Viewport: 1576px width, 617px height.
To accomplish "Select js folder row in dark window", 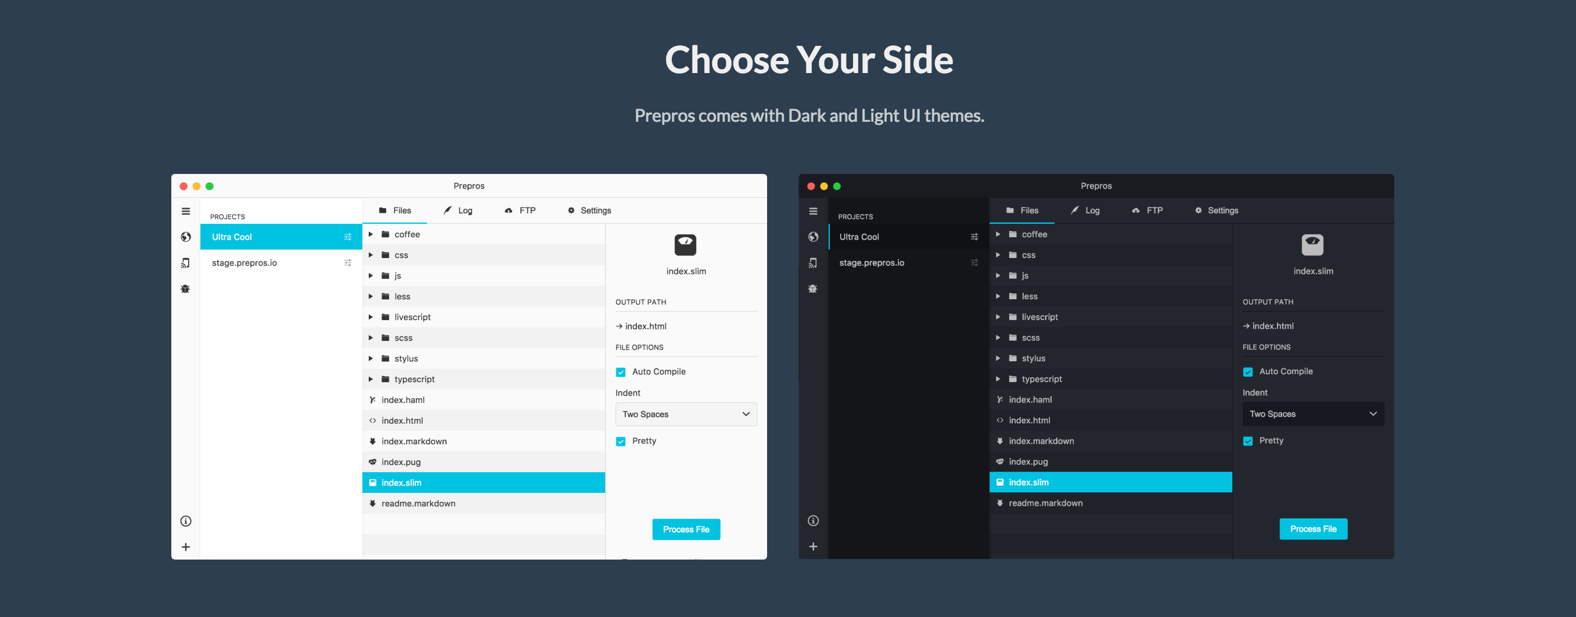I will [x=1110, y=275].
